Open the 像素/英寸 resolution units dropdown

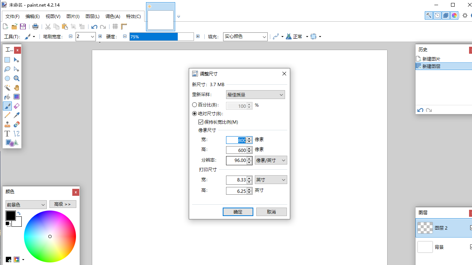pyautogui.click(x=271, y=160)
